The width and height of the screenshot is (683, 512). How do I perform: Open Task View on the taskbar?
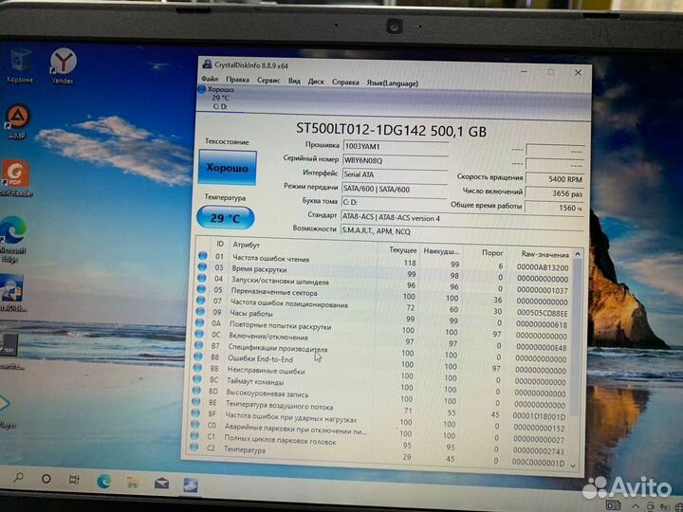tap(74, 480)
